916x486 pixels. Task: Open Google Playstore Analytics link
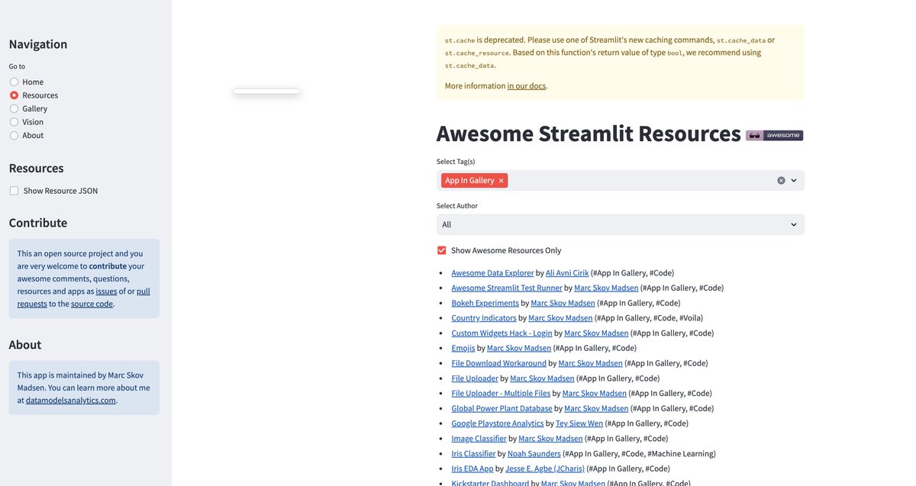click(x=497, y=423)
